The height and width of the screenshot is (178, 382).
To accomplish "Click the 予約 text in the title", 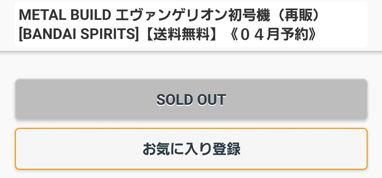I will [294, 35].
